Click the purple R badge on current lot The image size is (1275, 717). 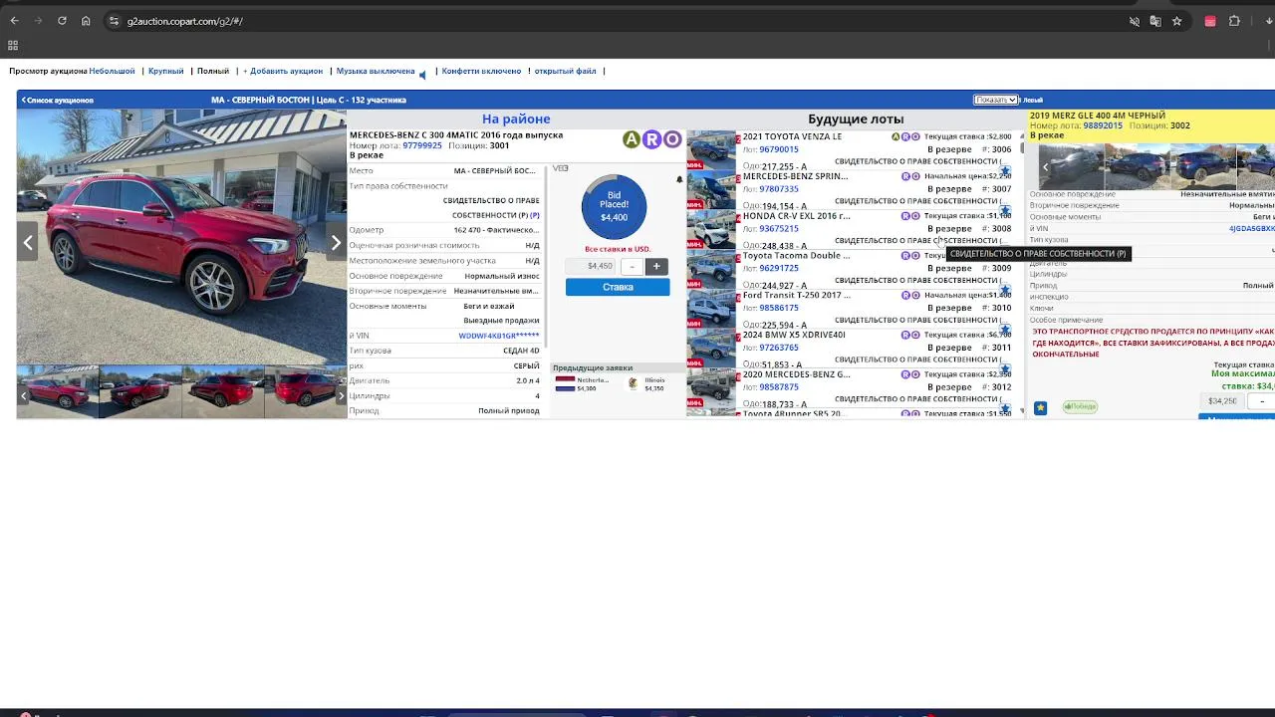click(651, 139)
